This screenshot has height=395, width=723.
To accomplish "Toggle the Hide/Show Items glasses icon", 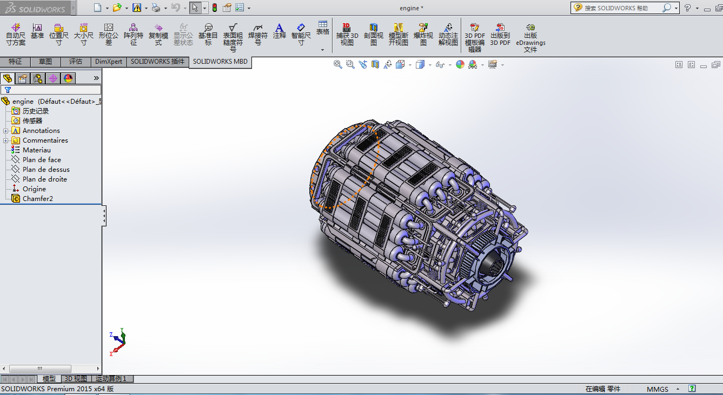I will [x=440, y=65].
